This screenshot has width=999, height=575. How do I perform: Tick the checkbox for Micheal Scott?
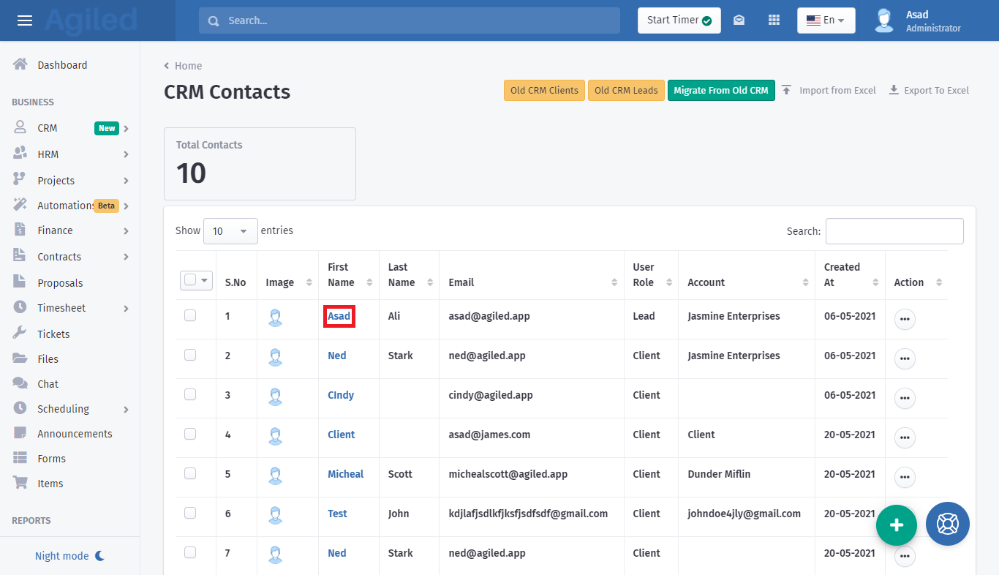click(x=190, y=473)
